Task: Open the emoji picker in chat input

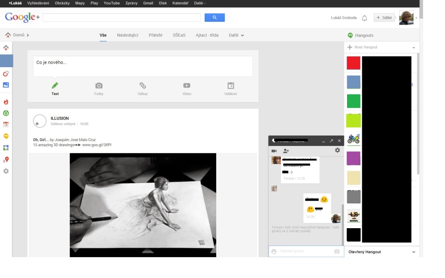Action: point(274,251)
